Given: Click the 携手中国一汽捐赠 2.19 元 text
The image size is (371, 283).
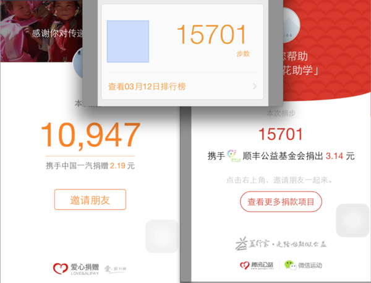Looking at the screenshot, I should tap(90, 166).
